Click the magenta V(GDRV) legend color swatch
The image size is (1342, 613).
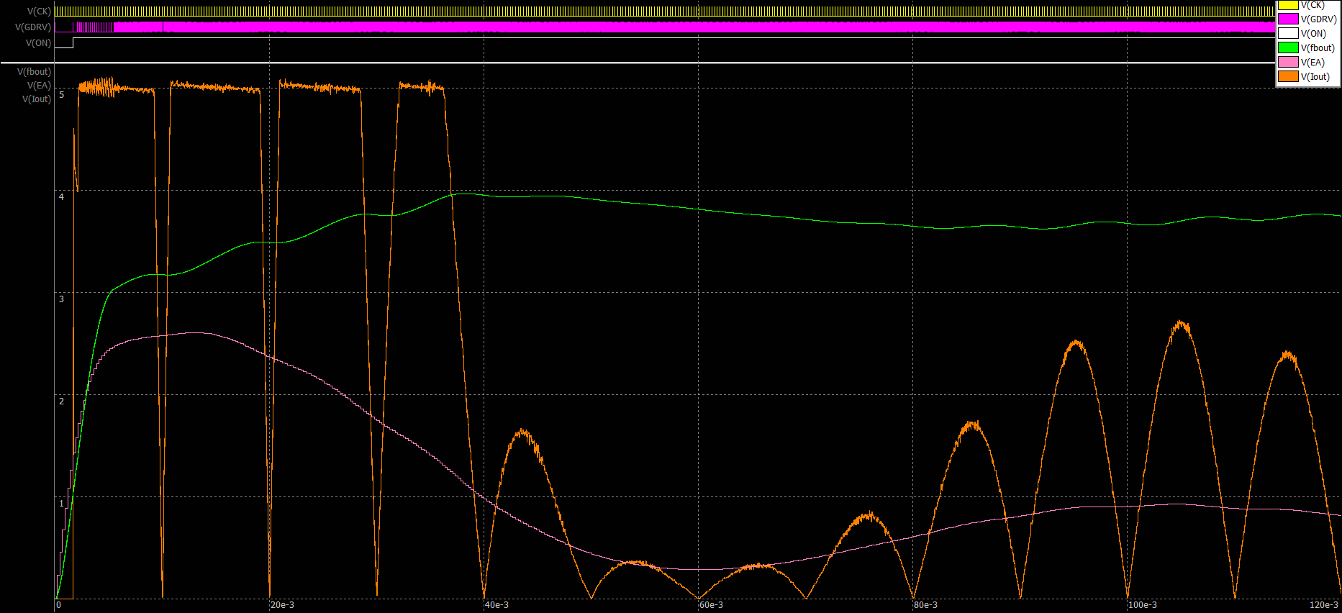point(1288,19)
